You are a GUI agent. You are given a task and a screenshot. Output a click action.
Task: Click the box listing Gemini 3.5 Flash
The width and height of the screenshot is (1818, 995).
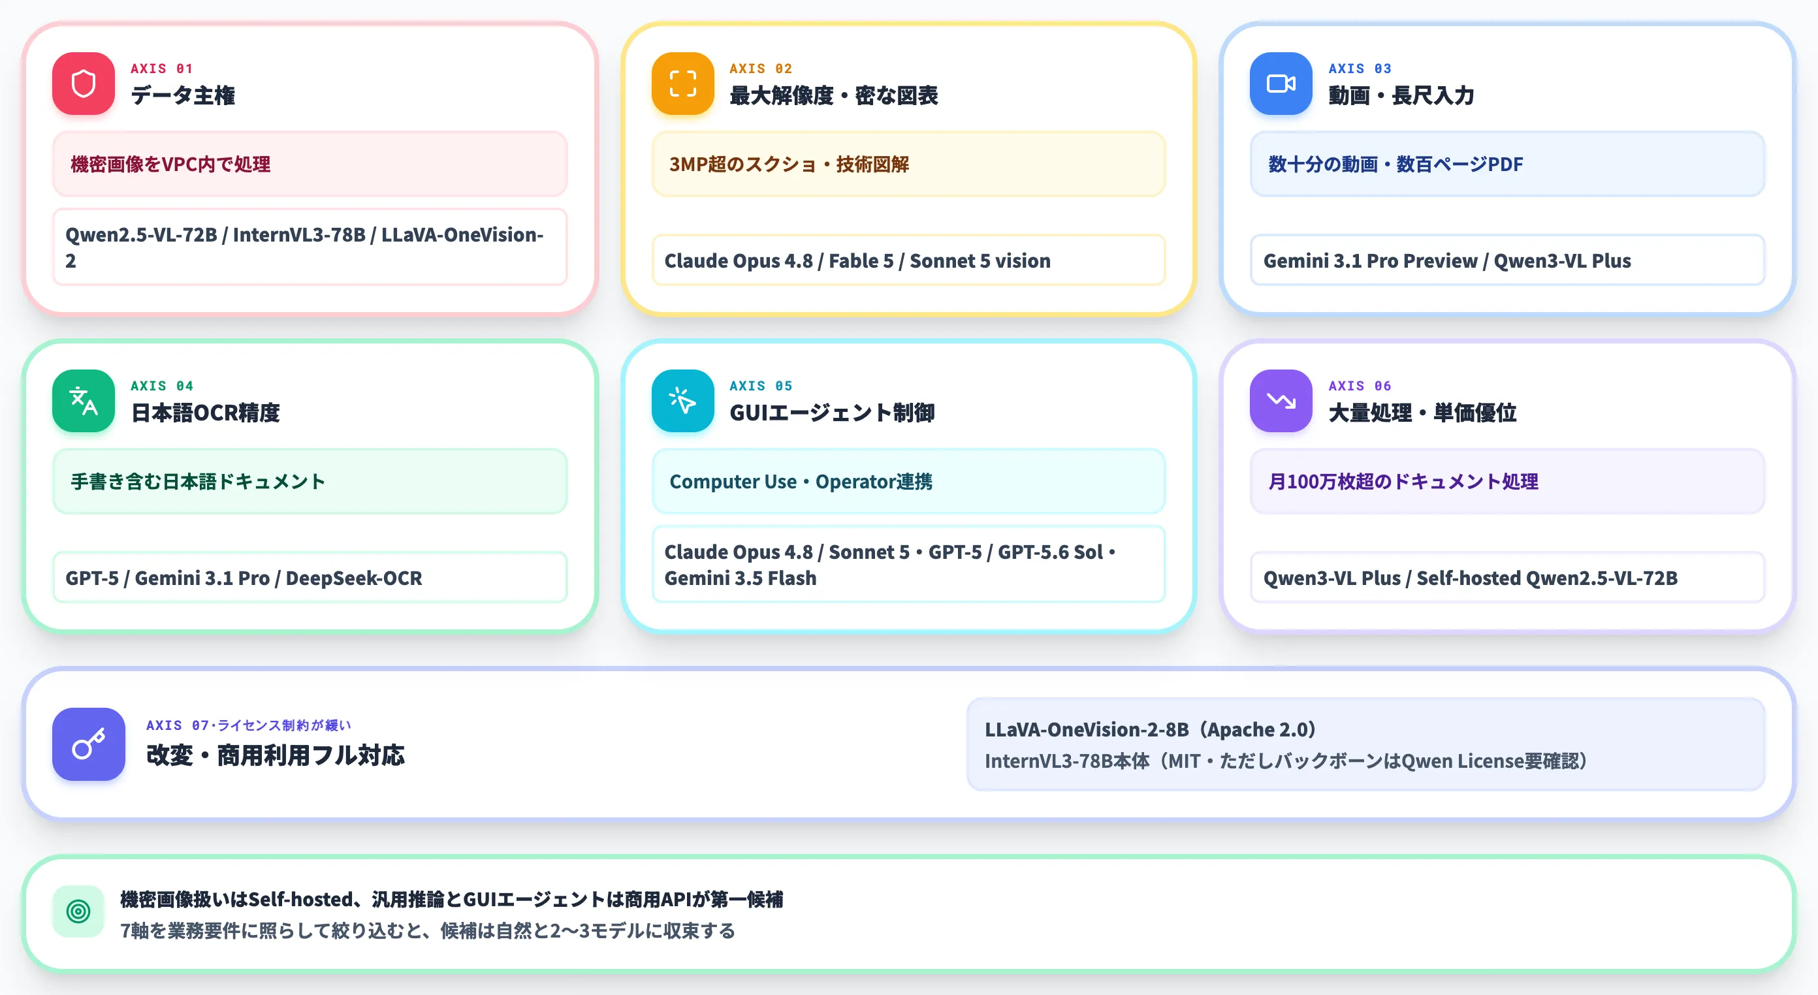(x=908, y=565)
